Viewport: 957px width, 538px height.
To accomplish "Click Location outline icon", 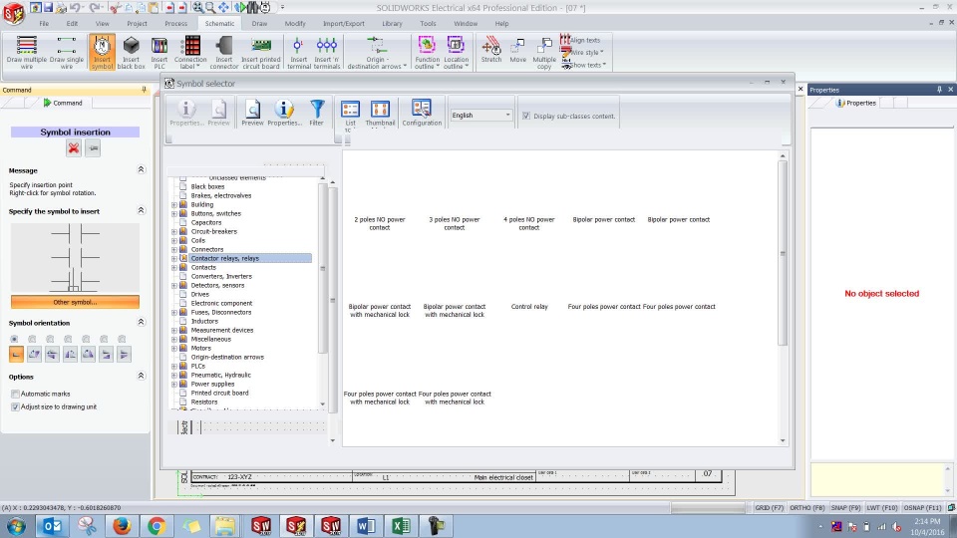I will [456, 52].
